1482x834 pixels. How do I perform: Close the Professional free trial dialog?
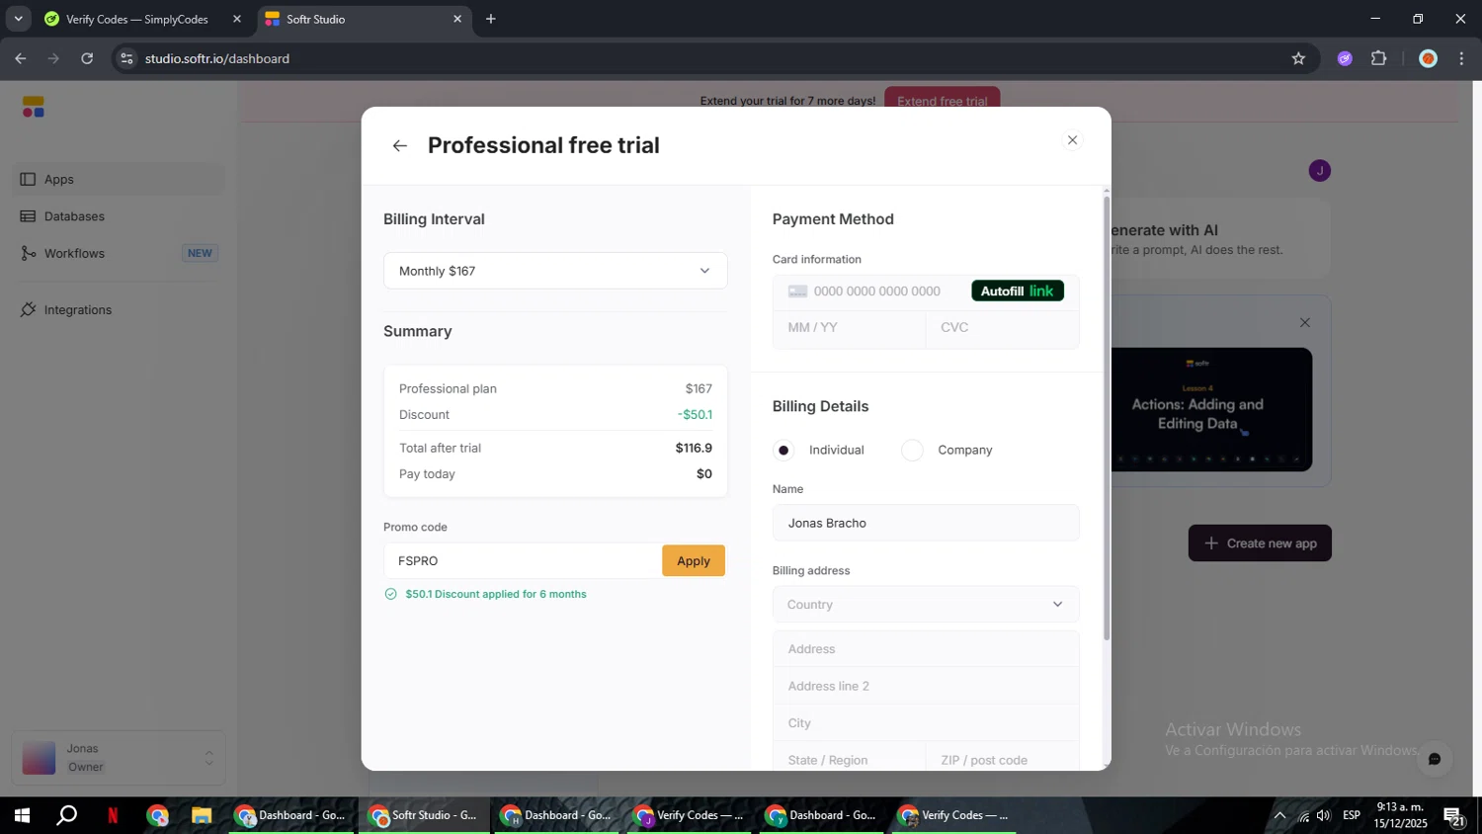(1072, 140)
